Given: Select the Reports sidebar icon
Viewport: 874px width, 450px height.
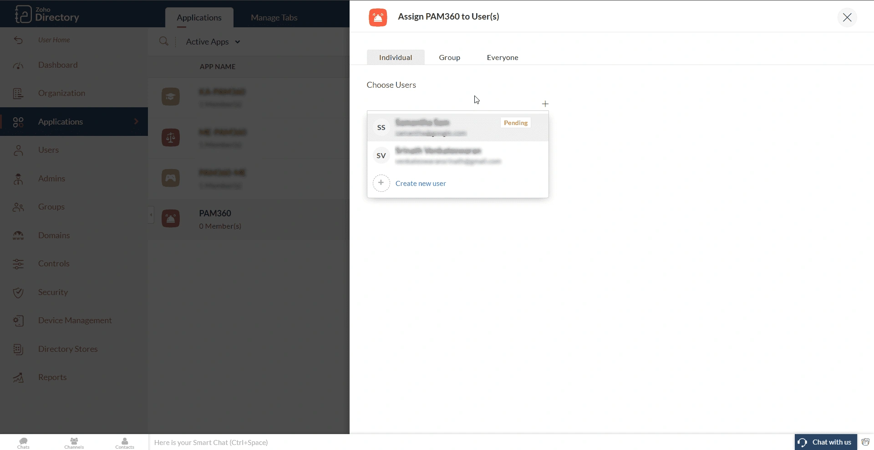Looking at the screenshot, I should [18, 377].
